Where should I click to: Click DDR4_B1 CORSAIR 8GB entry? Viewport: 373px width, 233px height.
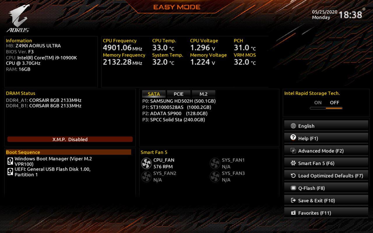44,106
